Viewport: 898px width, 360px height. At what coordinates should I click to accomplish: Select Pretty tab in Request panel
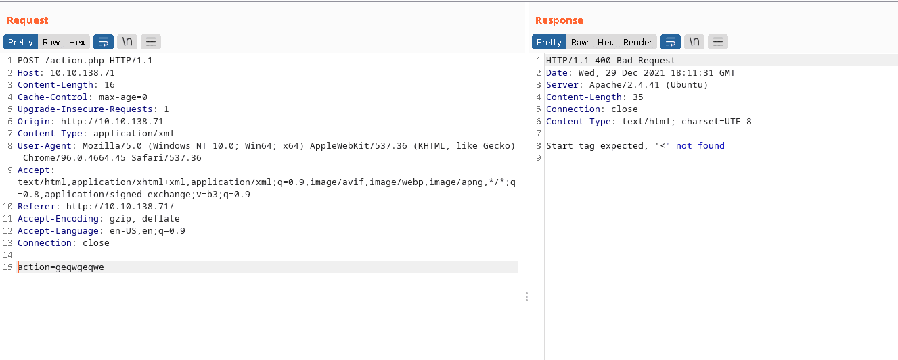click(20, 42)
